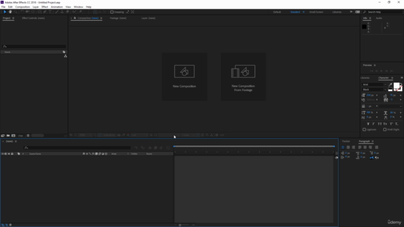Click the label tag icon in Project header
Viewport: 404px width, 227px height.
tap(64, 52)
